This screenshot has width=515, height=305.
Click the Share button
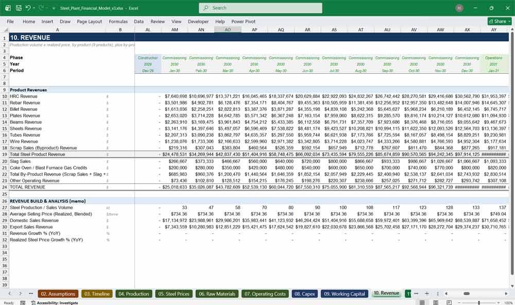pos(500,21)
